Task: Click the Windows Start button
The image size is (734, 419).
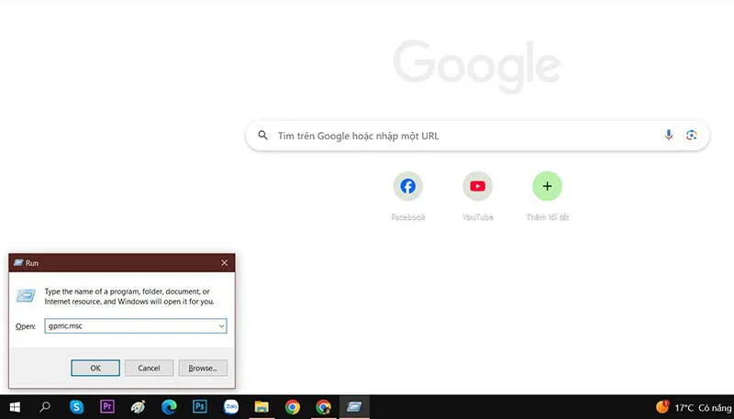Action: click(x=15, y=406)
